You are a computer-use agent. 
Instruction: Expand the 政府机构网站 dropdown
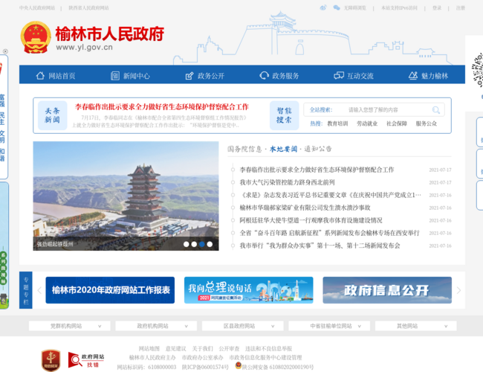coord(156,326)
